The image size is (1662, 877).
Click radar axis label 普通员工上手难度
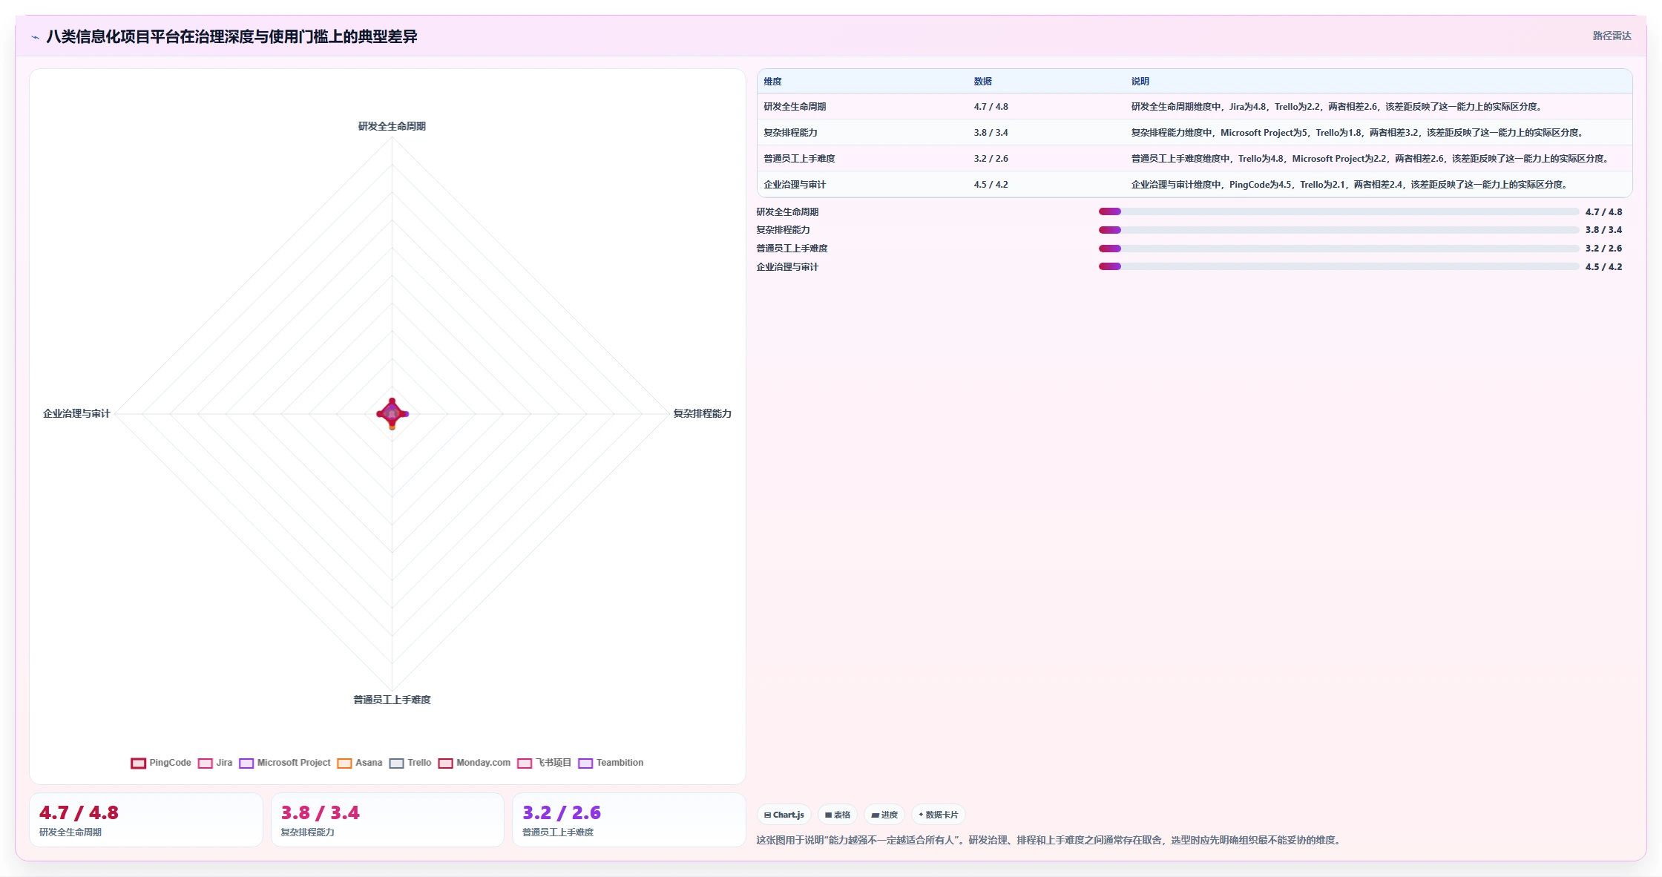pyautogui.click(x=392, y=700)
